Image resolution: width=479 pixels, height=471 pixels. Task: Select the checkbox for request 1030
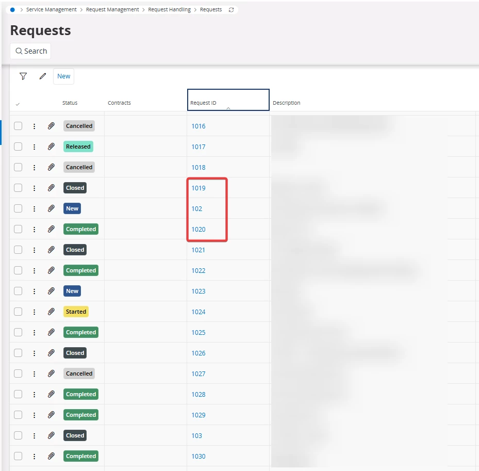point(18,456)
